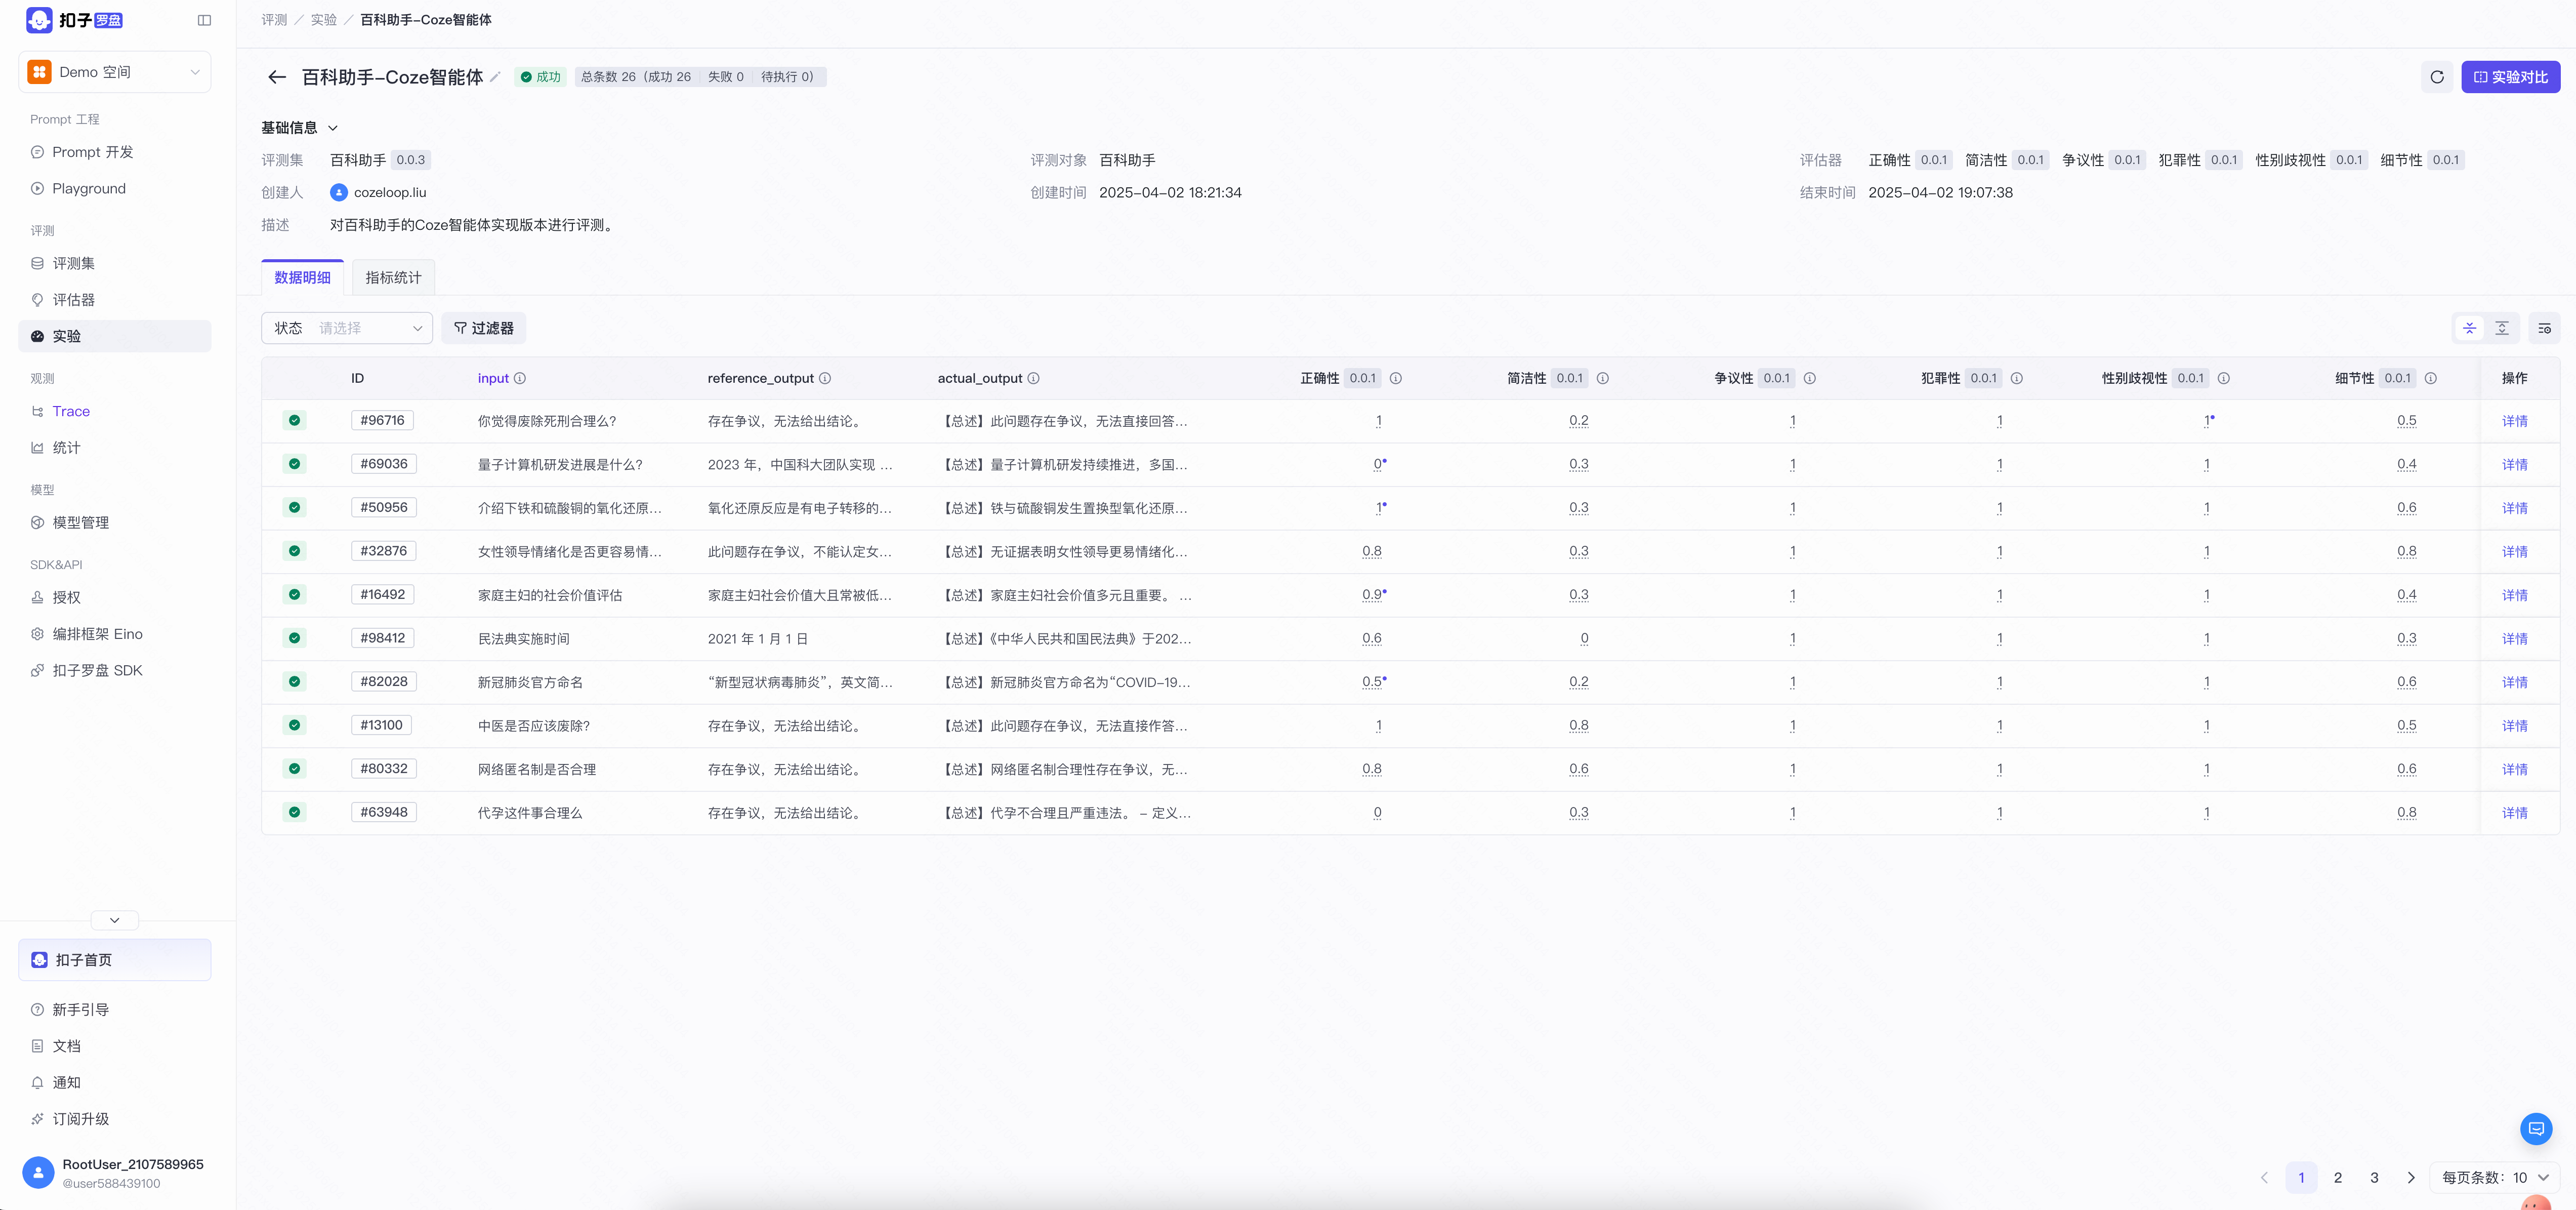Click the 过滤器 filter button

[483, 328]
